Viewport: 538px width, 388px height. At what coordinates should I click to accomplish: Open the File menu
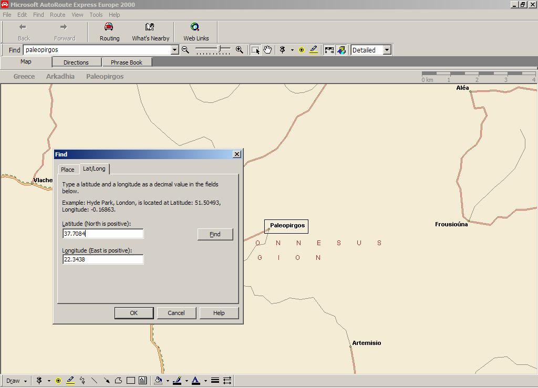[7, 15]
